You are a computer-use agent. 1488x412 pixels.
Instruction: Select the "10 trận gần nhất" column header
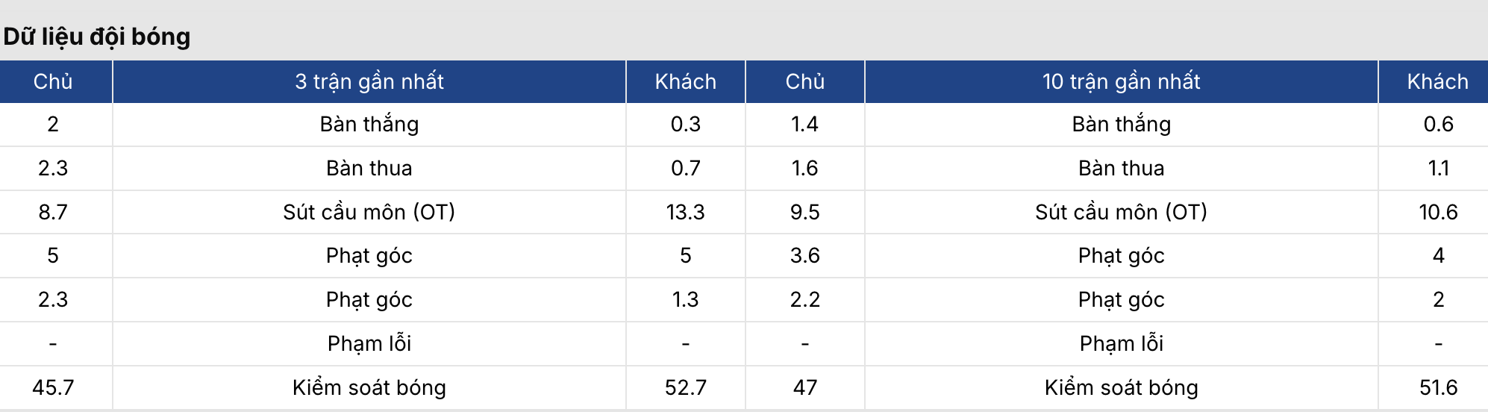pos(1121,81)
